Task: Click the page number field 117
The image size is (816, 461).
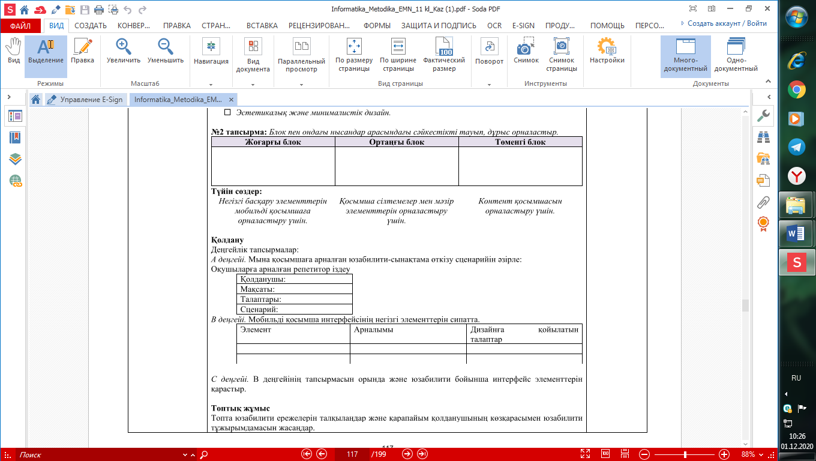Action: point(352,454)
